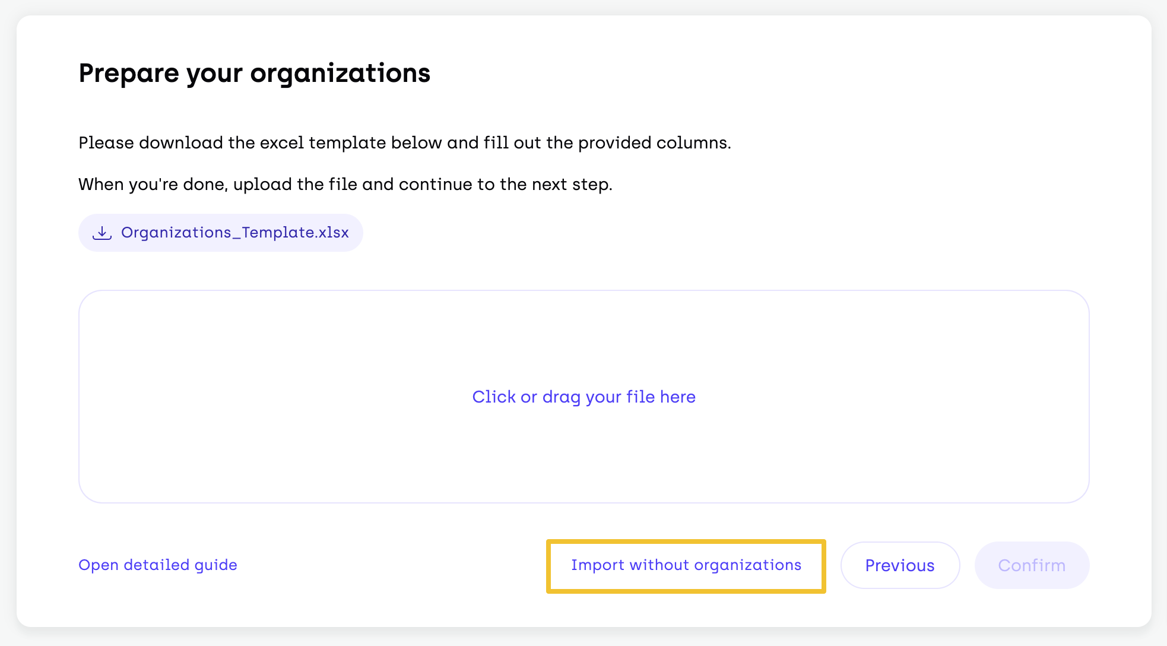Click the 'Prepare your organizations' heading

(254, 73)
